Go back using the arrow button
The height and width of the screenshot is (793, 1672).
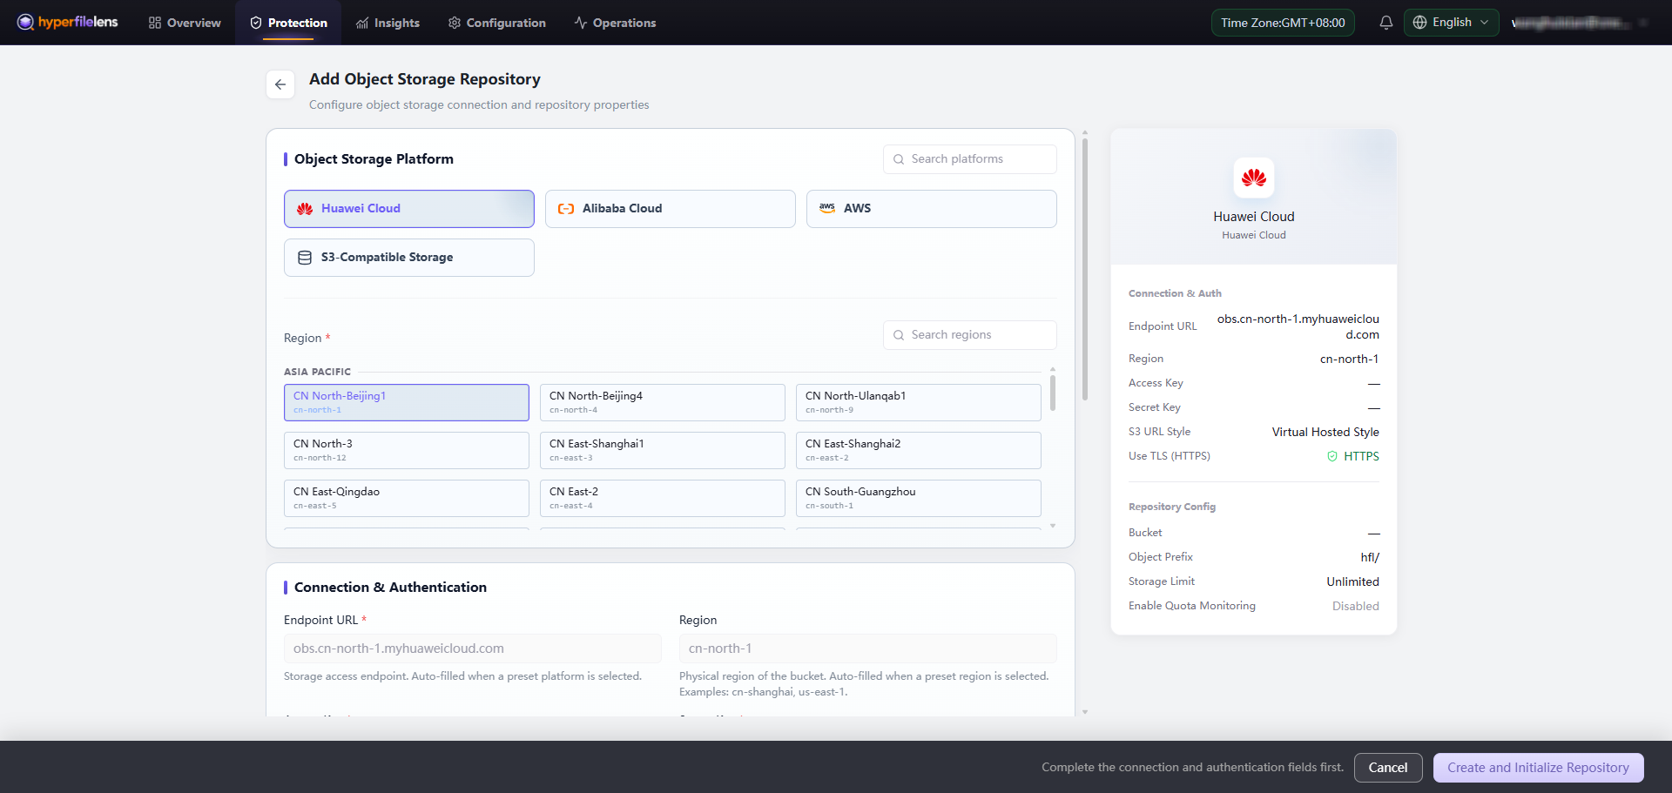point(280,84)
